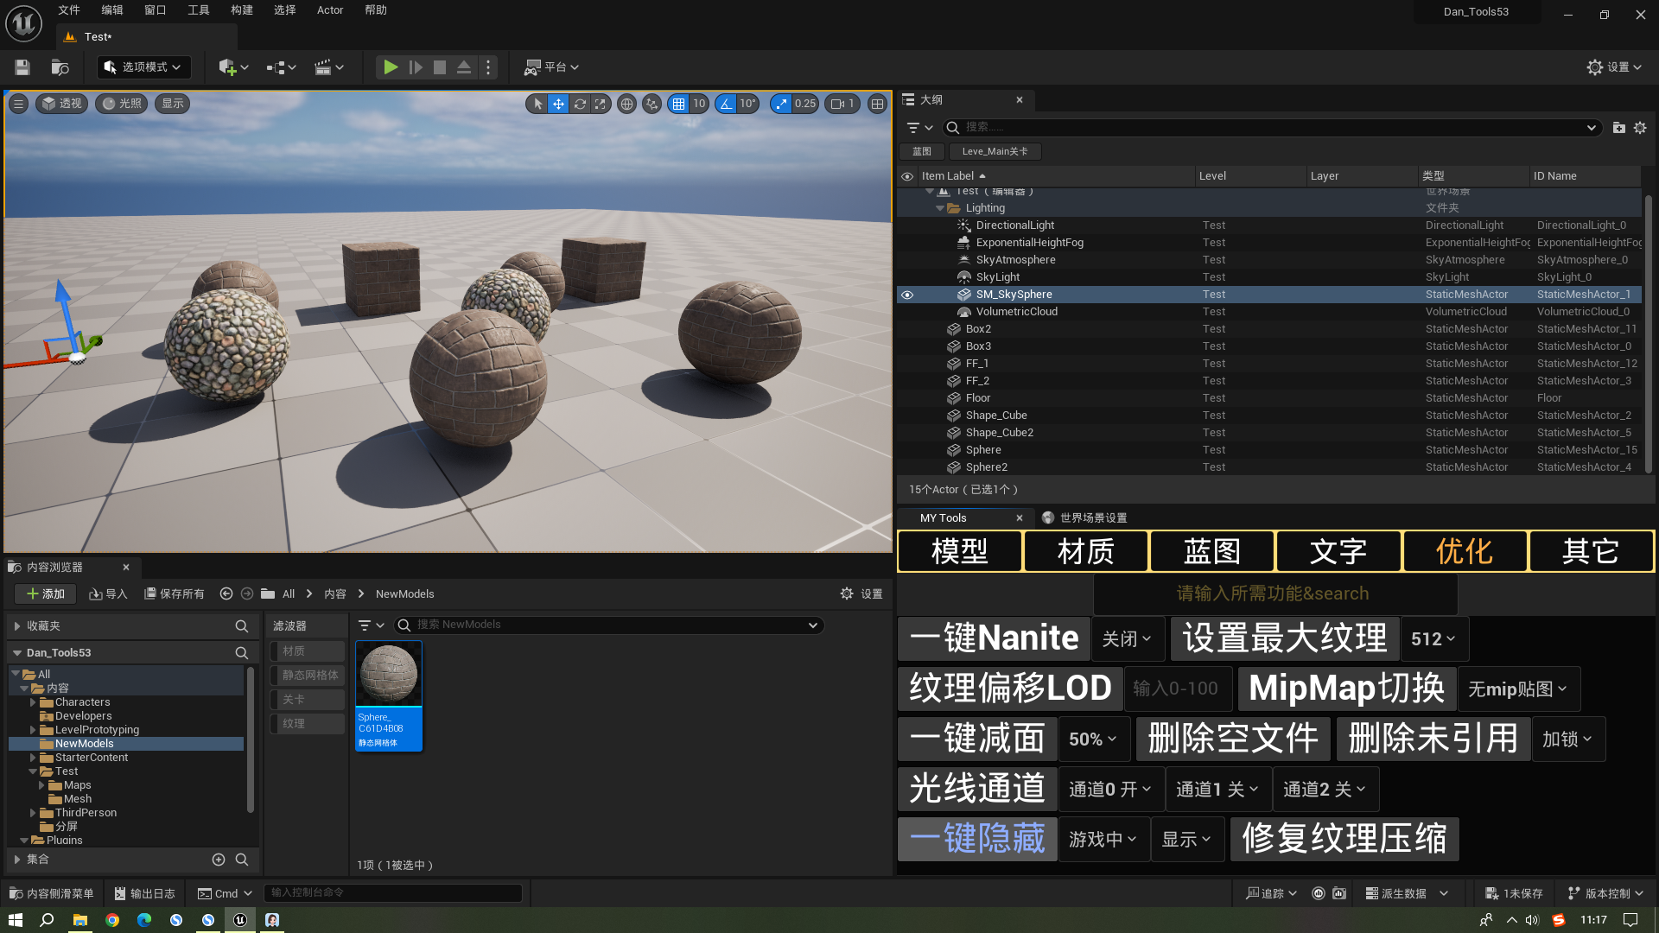
Task: Toggle the 关卡 filter in content browser
Action: (307, 700)
